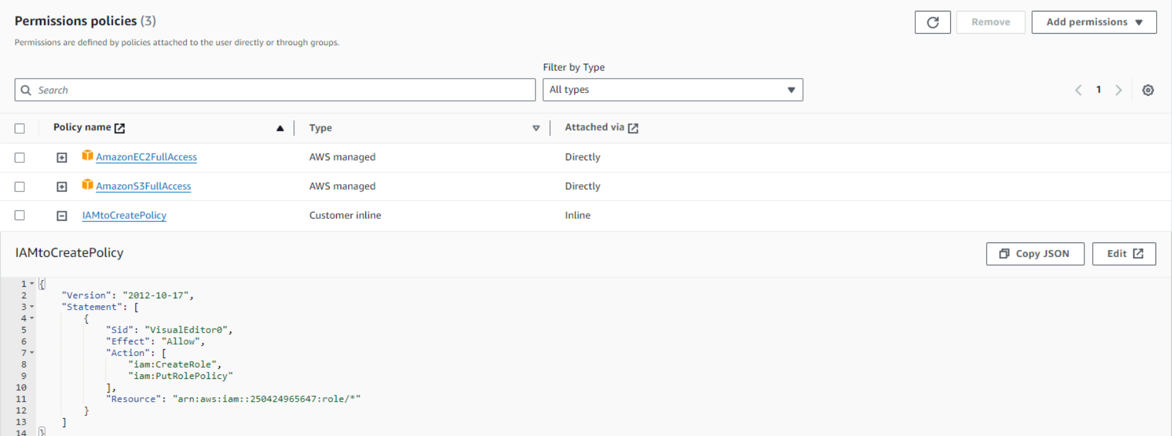
Task: Sort by Policy name ascending arrow
Action: point(280,128)
